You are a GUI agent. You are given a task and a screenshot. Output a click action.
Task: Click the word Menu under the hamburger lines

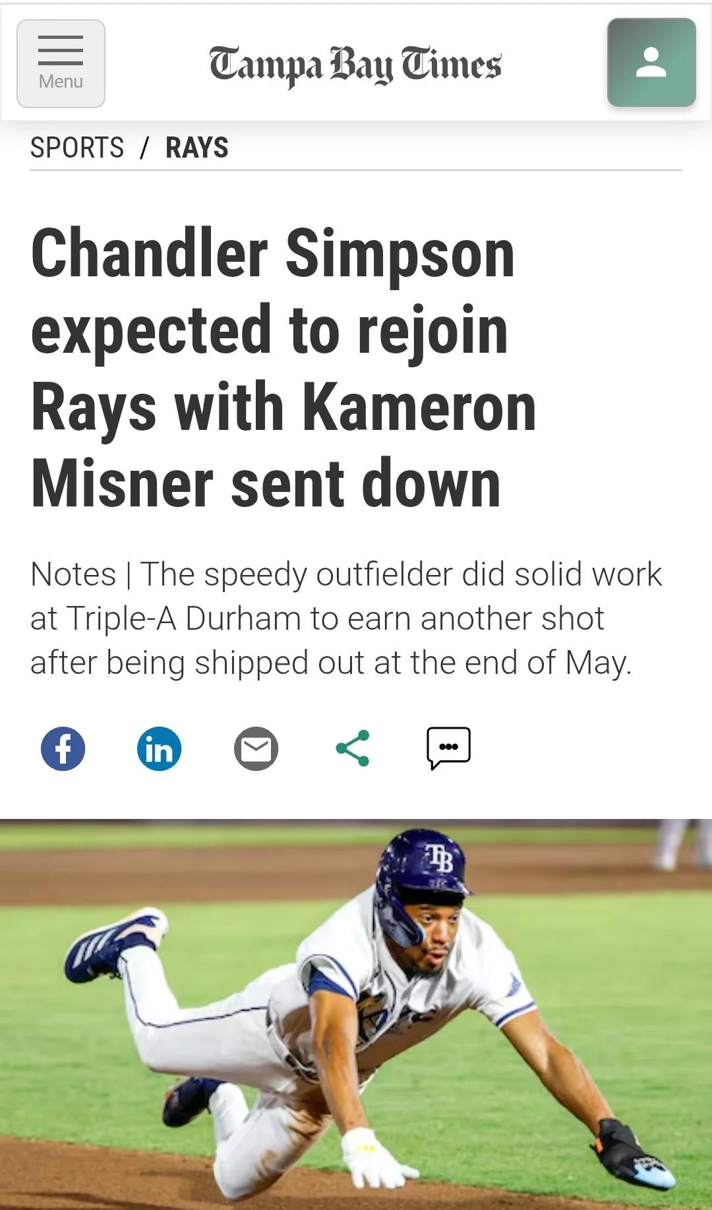tap(61, 82)
